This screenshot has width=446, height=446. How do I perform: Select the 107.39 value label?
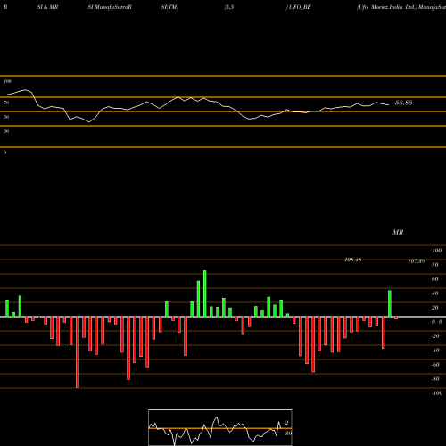click(417, 261)
